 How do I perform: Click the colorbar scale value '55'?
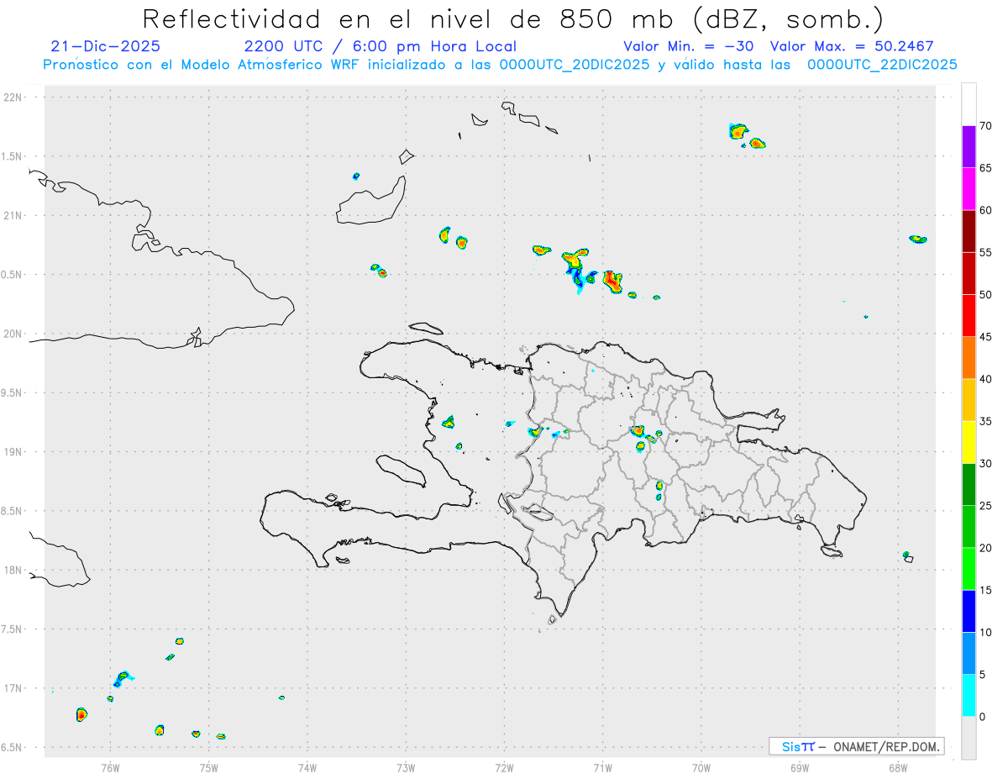tap(986, 252)
